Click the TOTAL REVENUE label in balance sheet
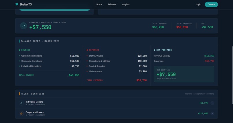 click(x=26, y=75)
